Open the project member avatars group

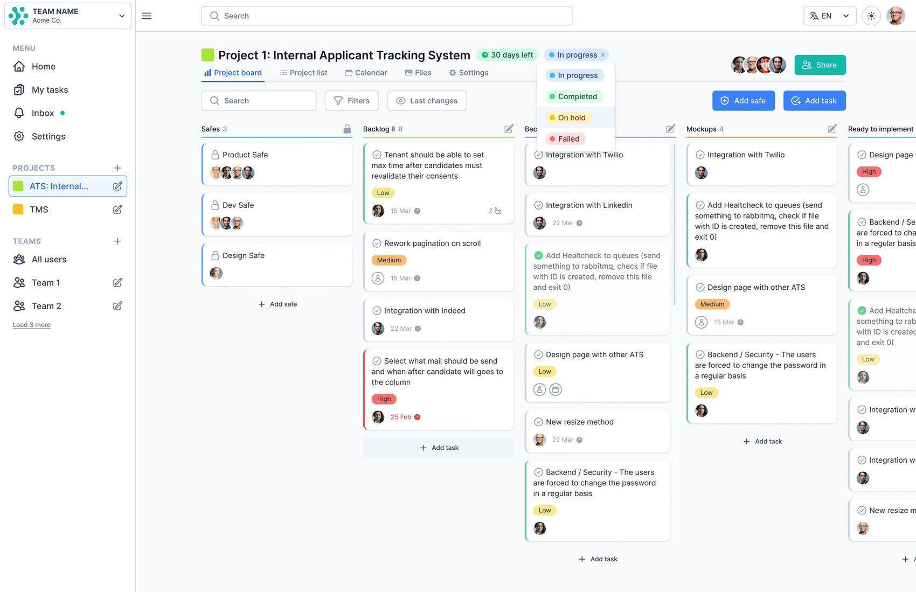tap(758, 65)
